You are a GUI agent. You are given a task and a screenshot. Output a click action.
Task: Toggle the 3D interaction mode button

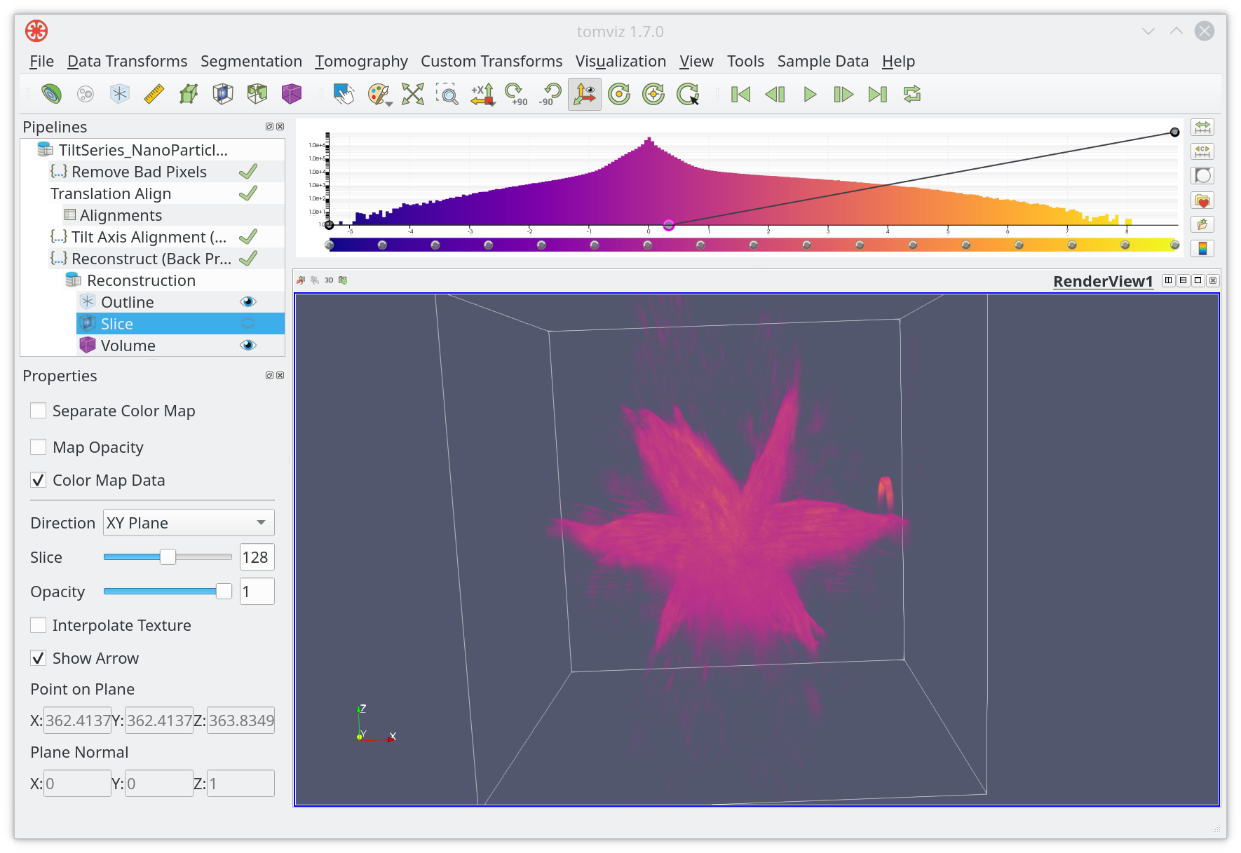click(329, 280)
